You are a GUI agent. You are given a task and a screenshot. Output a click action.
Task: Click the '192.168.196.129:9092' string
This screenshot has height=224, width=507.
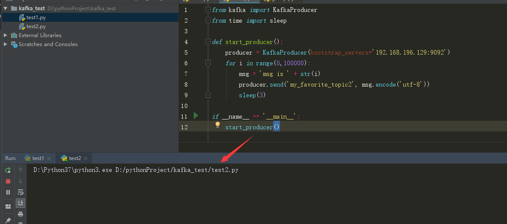click(x=409, y=52)
